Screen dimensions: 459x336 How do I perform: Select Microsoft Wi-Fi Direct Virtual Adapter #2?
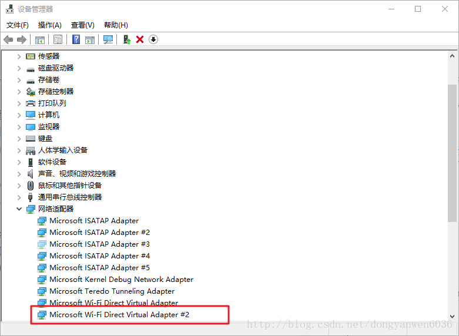[x=119, y=315]
